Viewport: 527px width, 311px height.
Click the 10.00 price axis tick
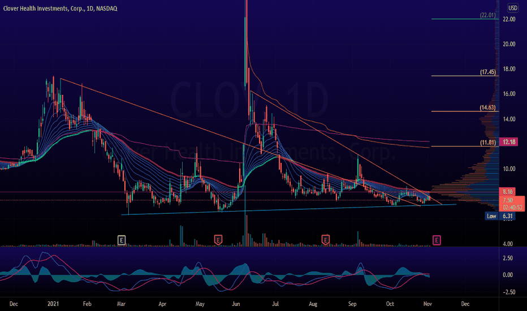tap(509, 169)
